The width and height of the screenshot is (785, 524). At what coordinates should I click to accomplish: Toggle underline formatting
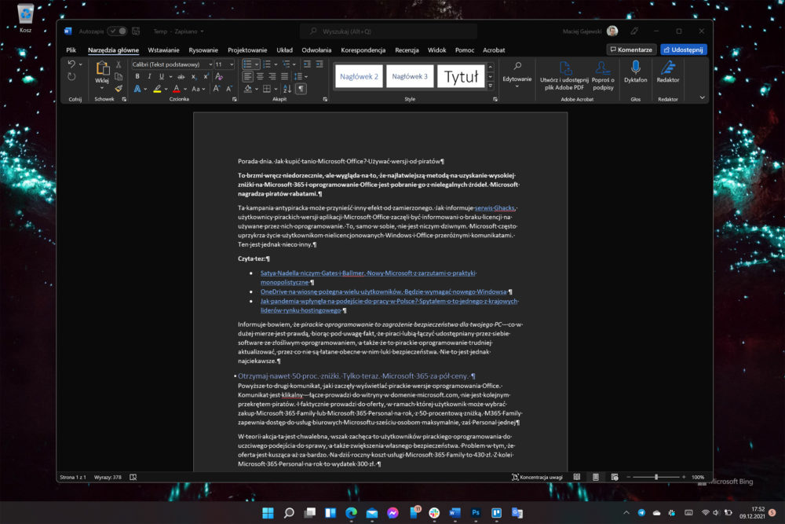(x=161, y=77)
